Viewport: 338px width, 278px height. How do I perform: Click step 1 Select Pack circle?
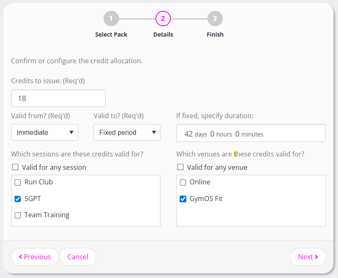coord(111,19)
